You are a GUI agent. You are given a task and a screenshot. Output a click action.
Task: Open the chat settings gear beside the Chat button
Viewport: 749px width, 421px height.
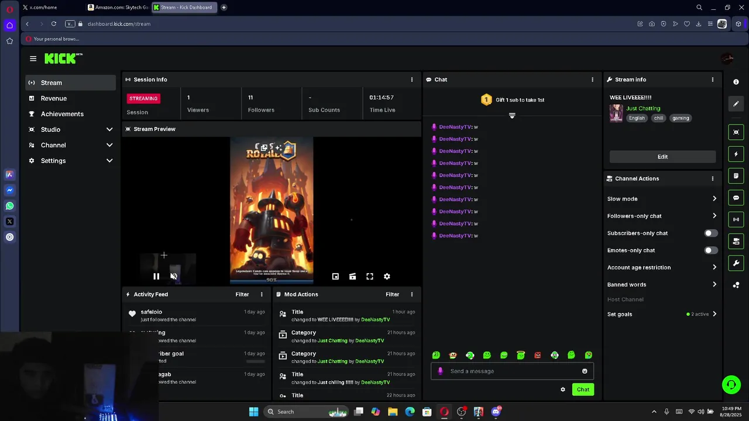coord(563,389)
